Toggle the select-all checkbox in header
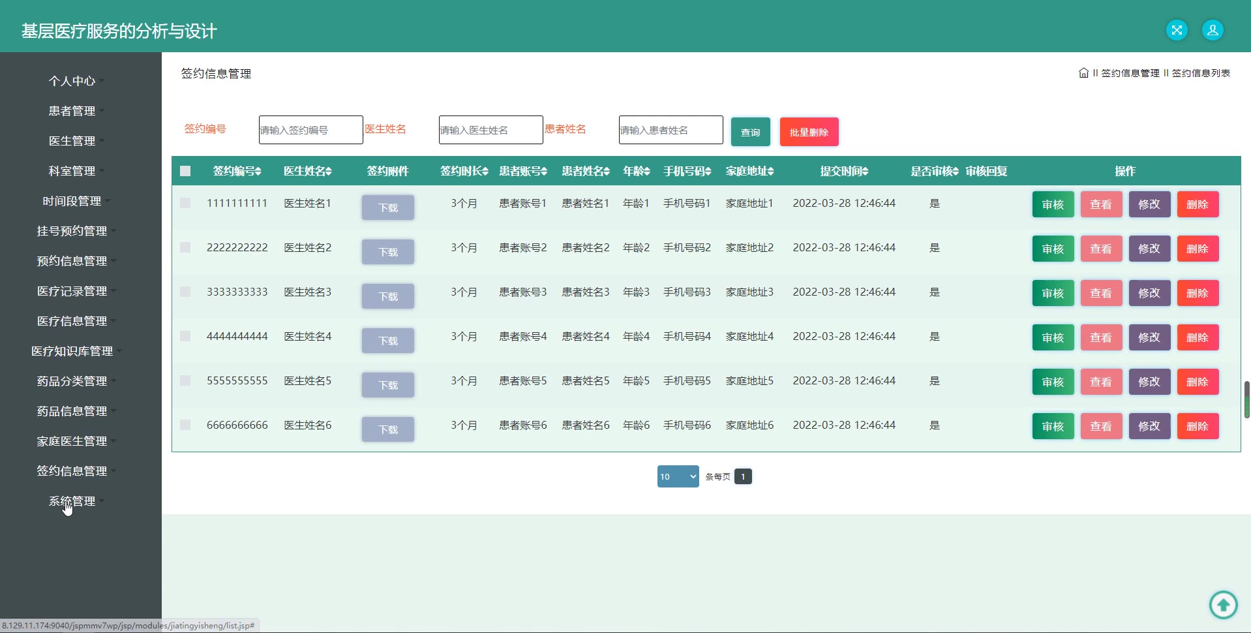1251x633 pixels. pyautogui.click(x=185, y=171)
